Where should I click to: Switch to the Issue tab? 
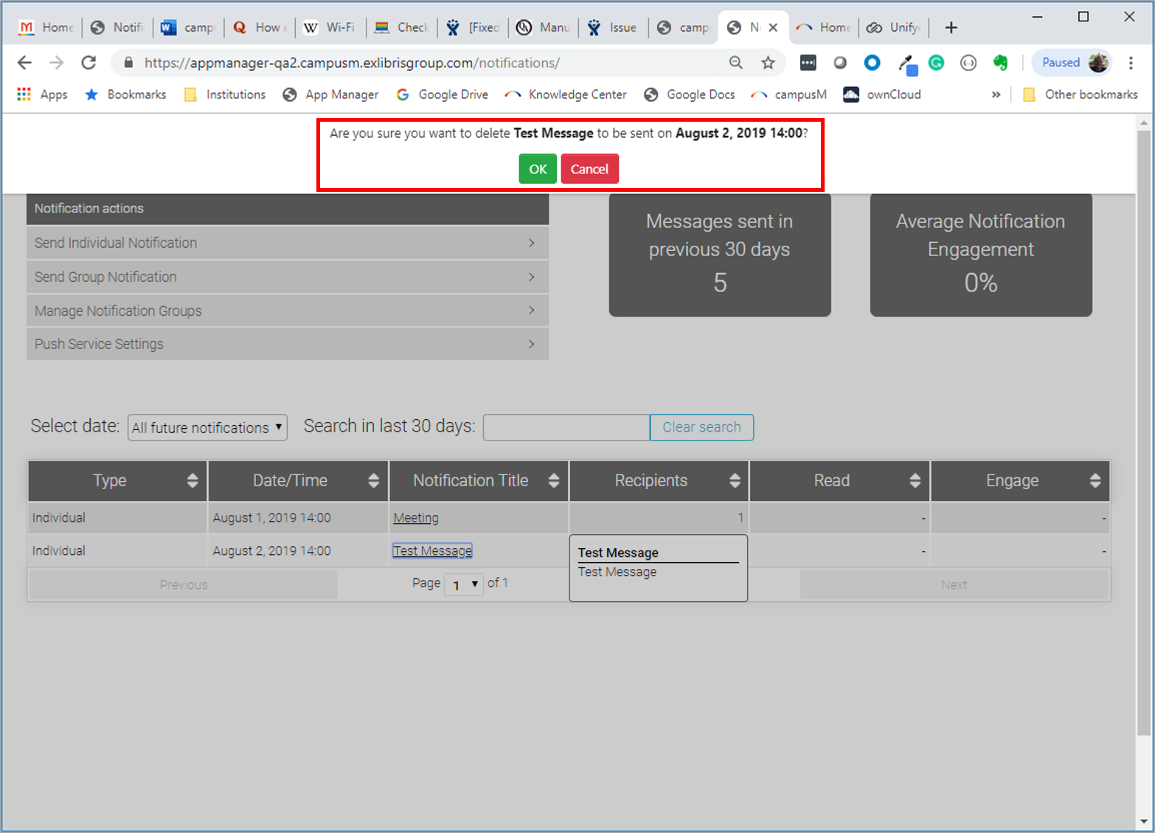pos(614,27)
